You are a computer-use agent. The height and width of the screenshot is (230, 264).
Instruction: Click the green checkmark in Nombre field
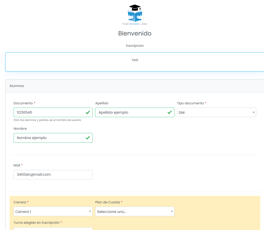click(88, 138)
